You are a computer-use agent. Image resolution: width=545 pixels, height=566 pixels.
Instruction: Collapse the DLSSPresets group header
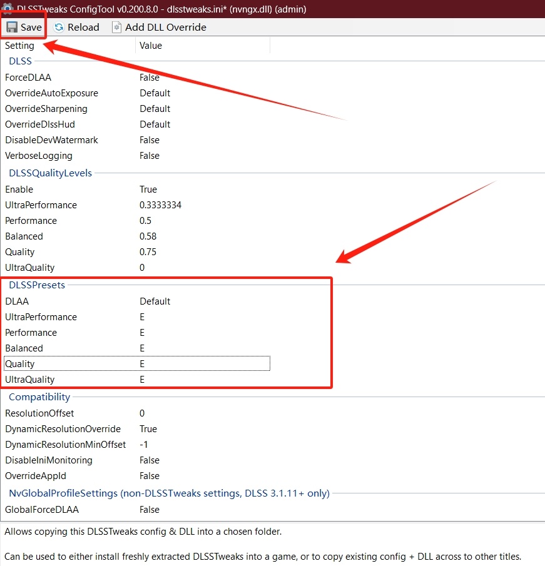coord(37,285)
